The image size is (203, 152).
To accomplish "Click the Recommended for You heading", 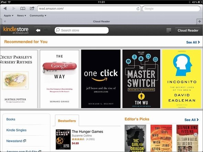I will [26, 42].
